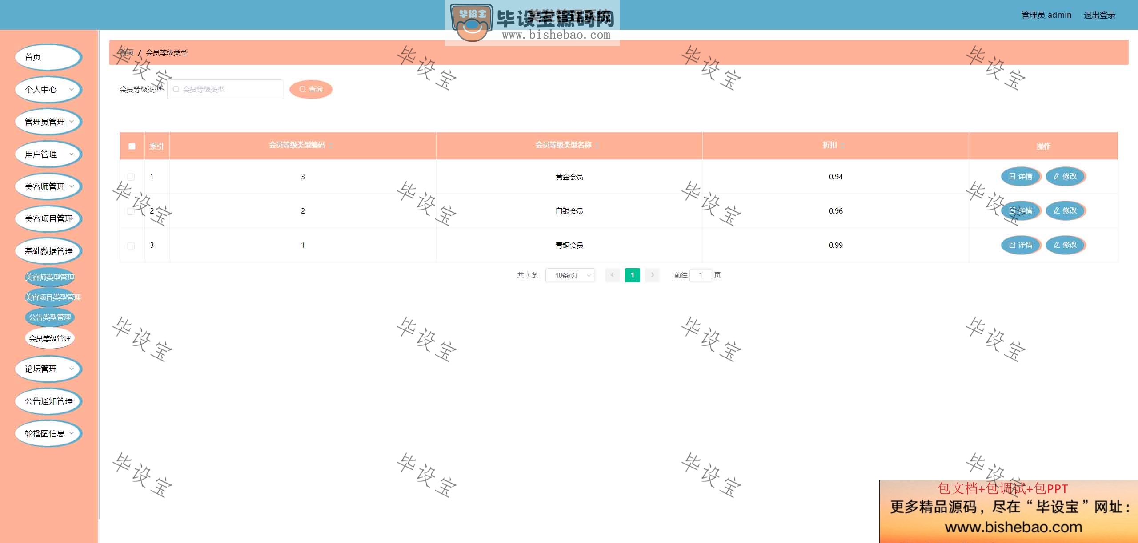This screenshot has height=543, width=1138.
Task: Select 会员等级管理 submenu item
Action: [x=50, y=338]
